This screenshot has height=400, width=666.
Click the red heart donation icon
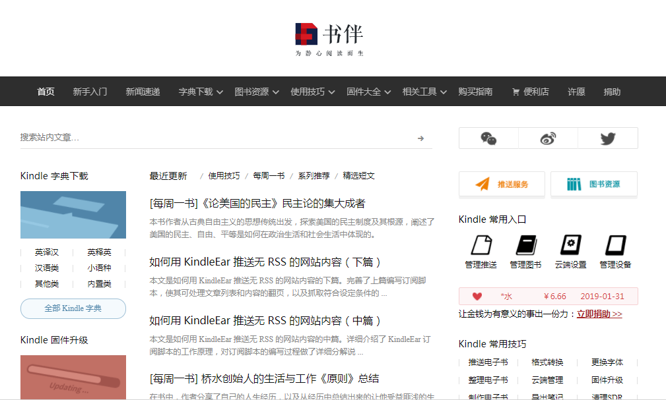[x=477, y=297]
